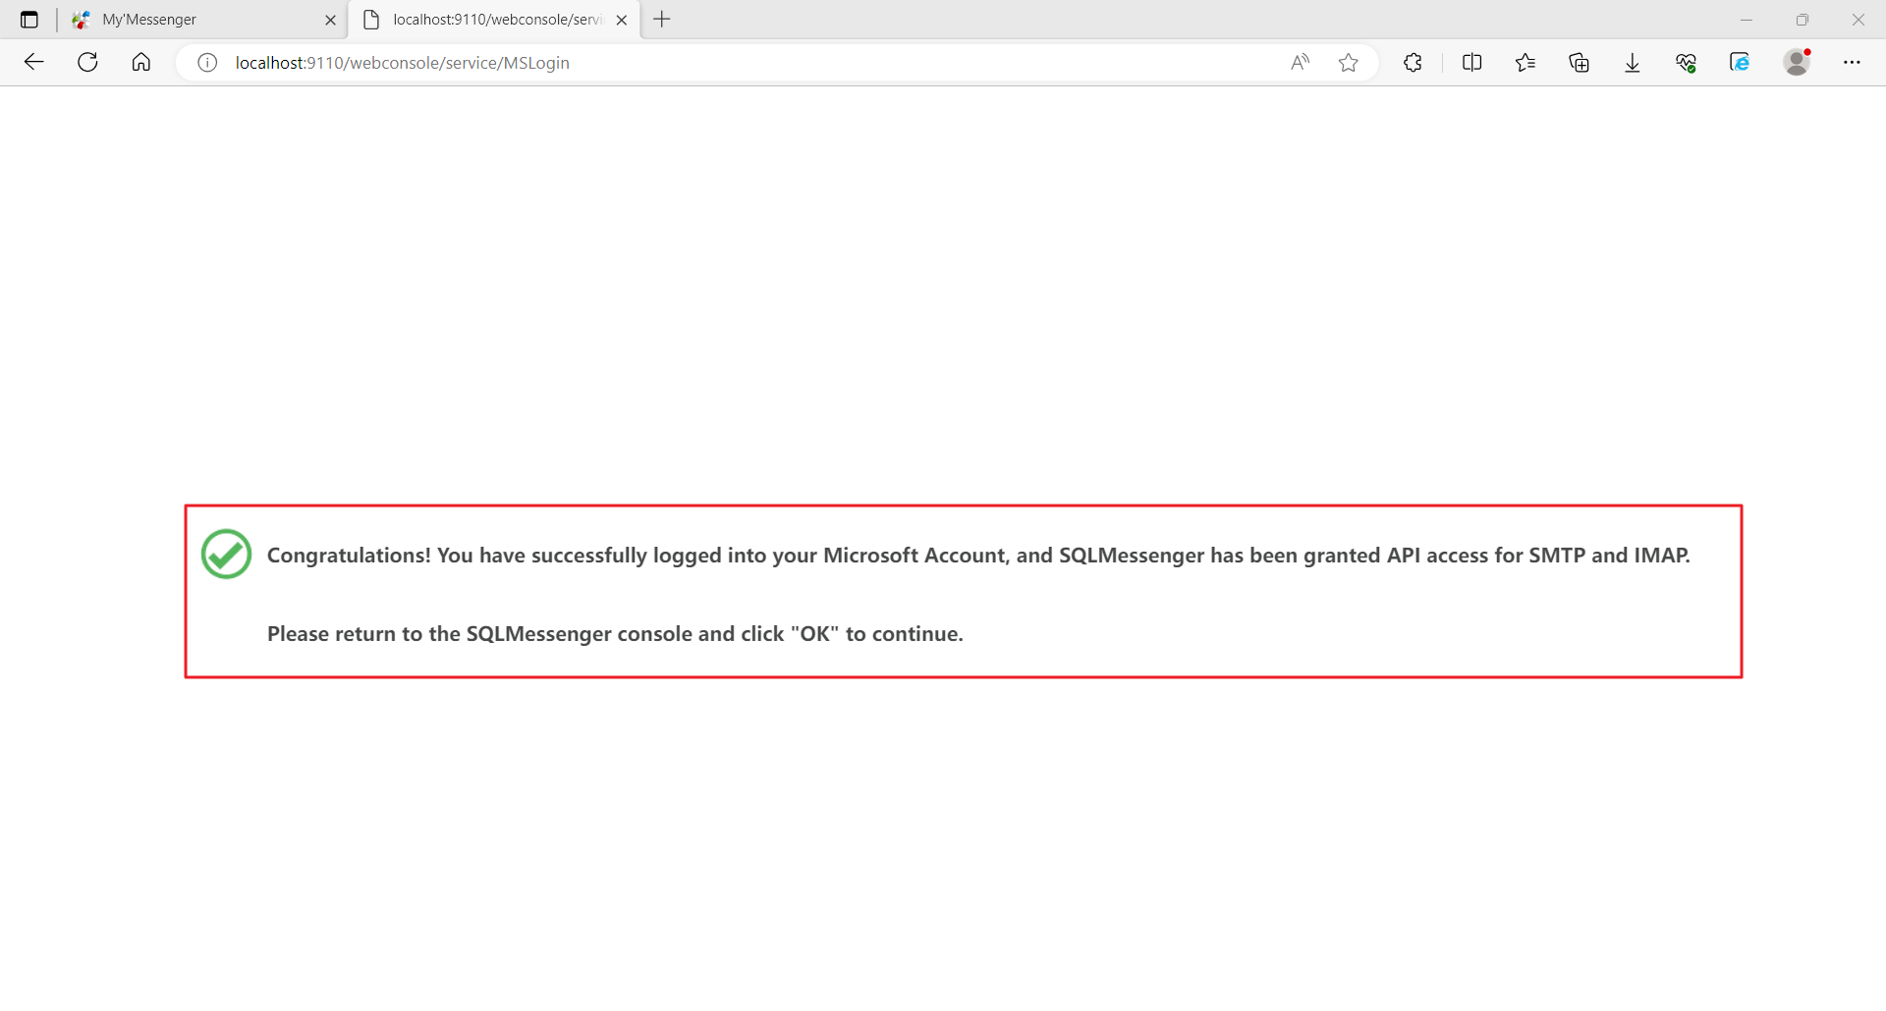Open Settings and more menu
Image resolution: width=1886 pixels, height=1011 pixels.
click(1852, 63)
